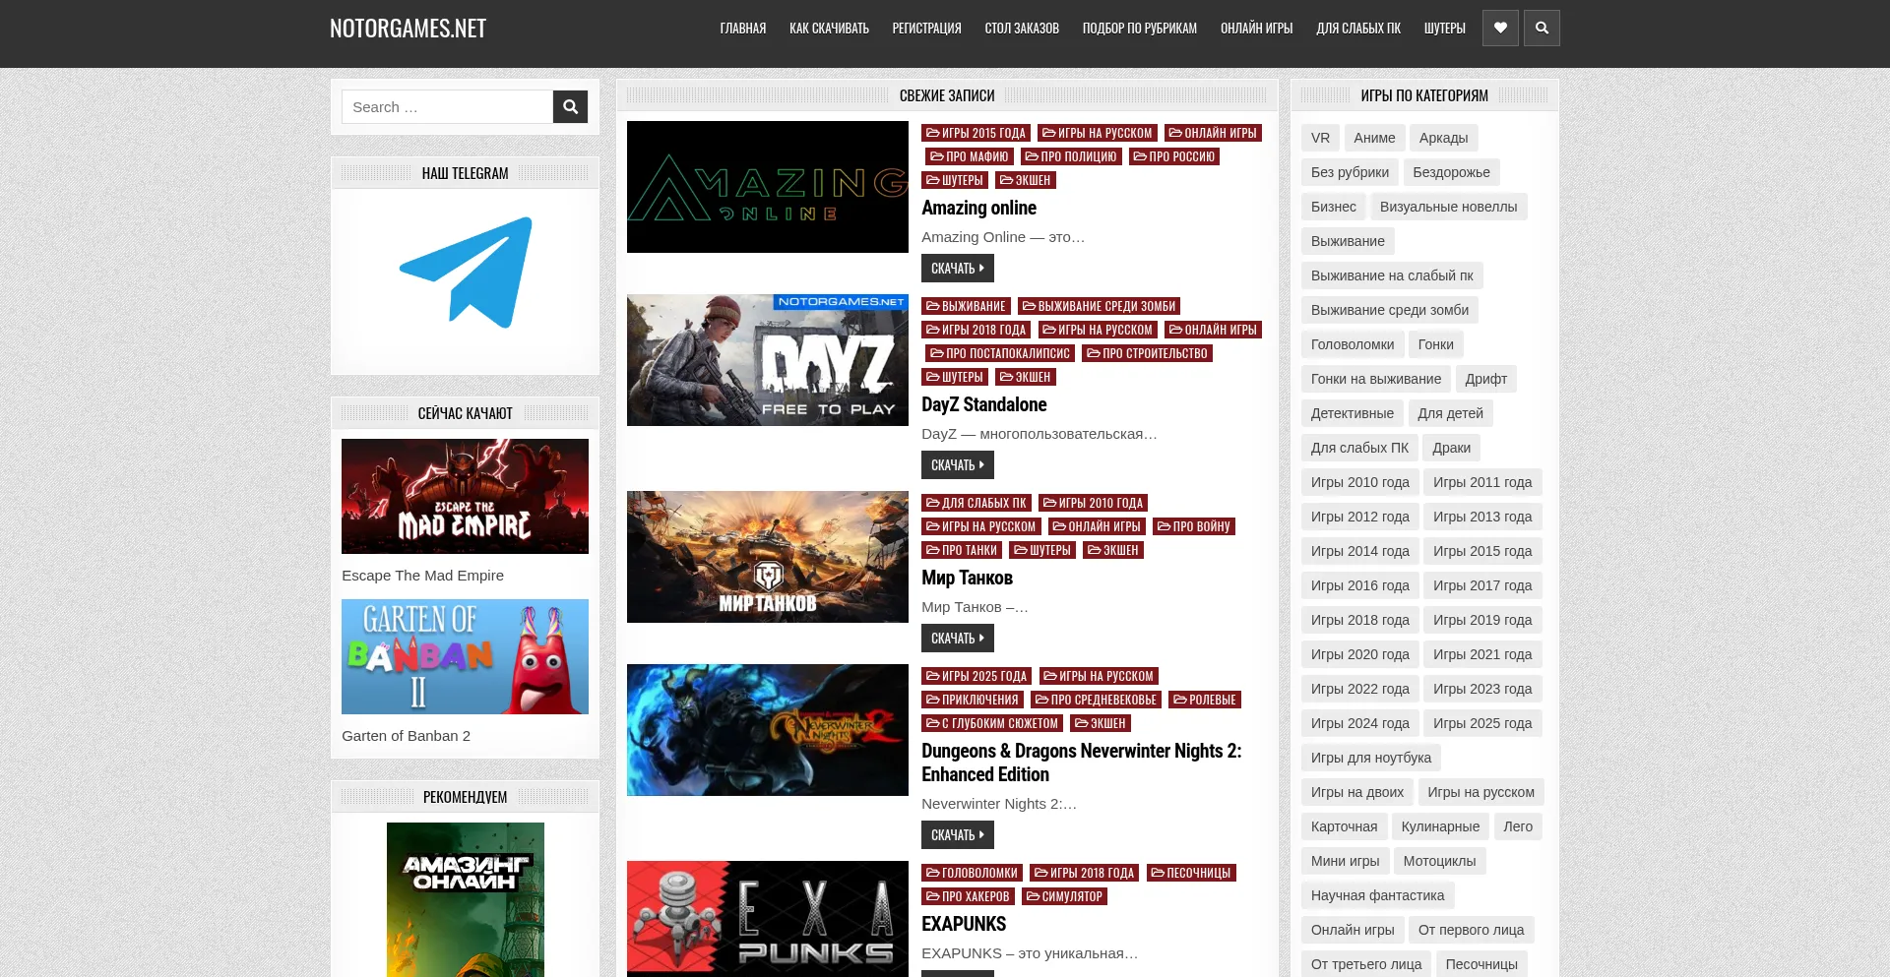Open Визуальные новеллы category
Image resolution: width=1890 pixels, height=977 pixels.
point(1448,207)
